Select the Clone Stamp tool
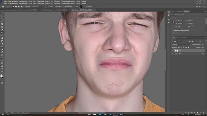The height and width of the screenshot is (116, 207). click(x=2, y=38)
